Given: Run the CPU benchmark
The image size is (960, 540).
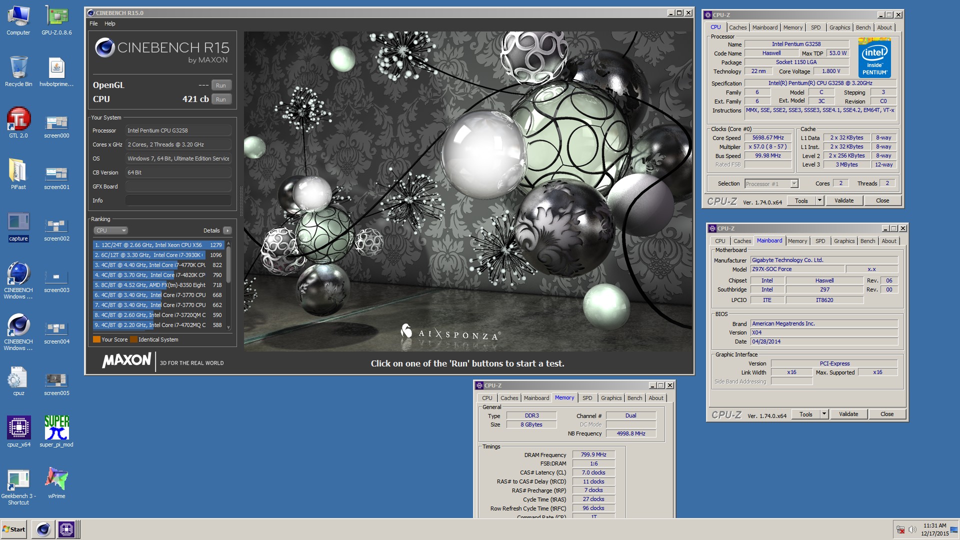Looking at the screenshot, I should point(221,99).
